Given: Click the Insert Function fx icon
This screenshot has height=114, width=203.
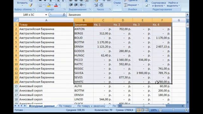Looking at the screenshot, I should coord(64,15).
